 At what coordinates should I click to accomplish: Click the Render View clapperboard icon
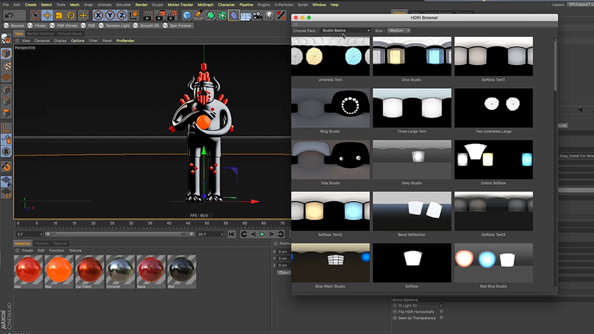pyautogui.click(x=148, y=16)
